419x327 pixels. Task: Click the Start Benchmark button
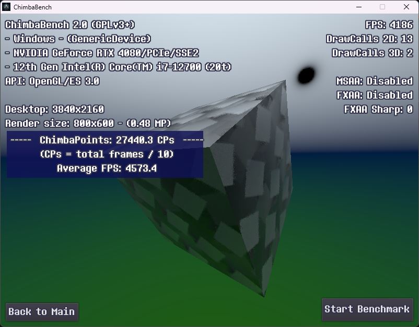(367, 309)
